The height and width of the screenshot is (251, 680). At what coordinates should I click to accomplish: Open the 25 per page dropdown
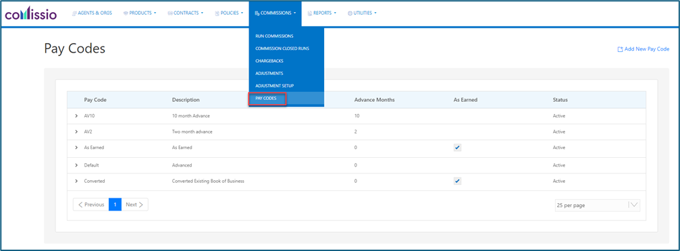click(x=597, y=205)
